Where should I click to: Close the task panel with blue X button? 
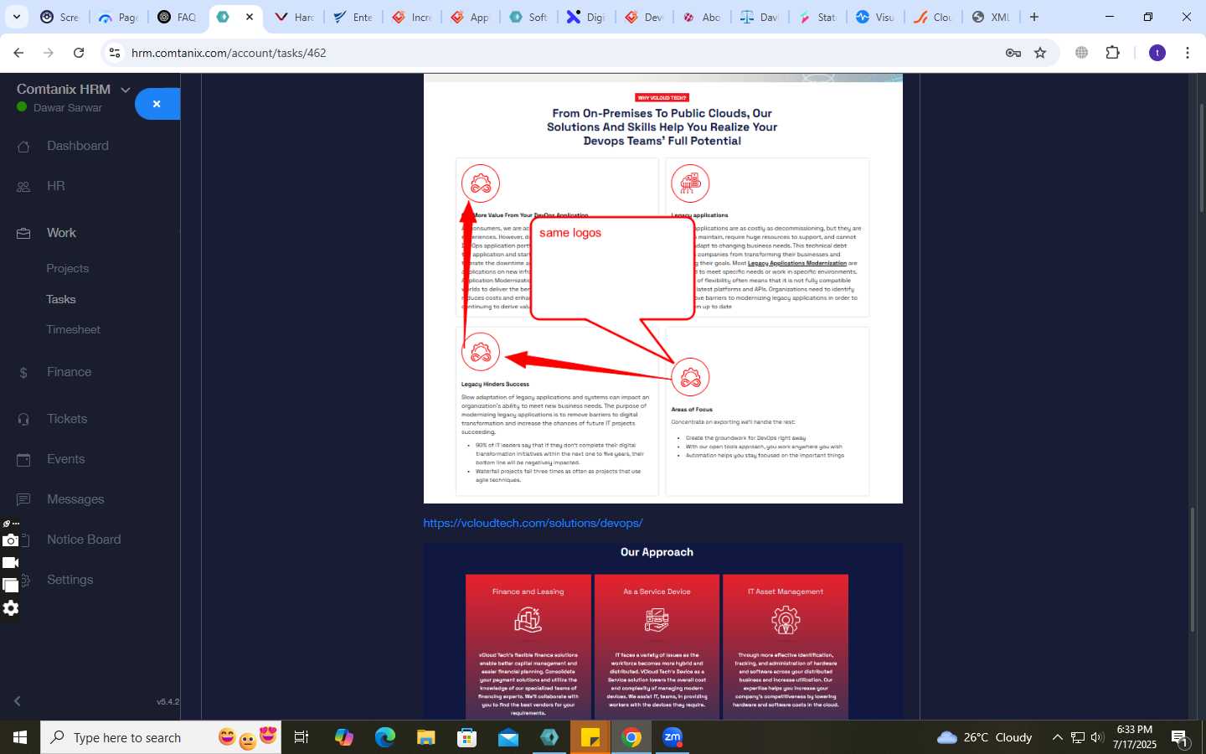157,104
